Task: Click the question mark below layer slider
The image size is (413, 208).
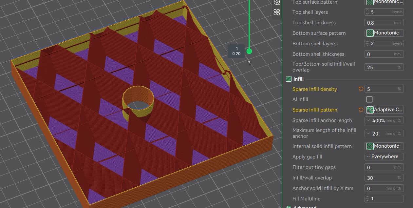Action: 249,63
